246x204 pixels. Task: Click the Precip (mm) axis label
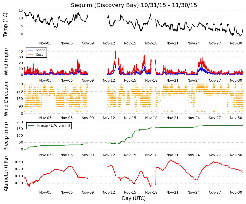pos(6,136)
